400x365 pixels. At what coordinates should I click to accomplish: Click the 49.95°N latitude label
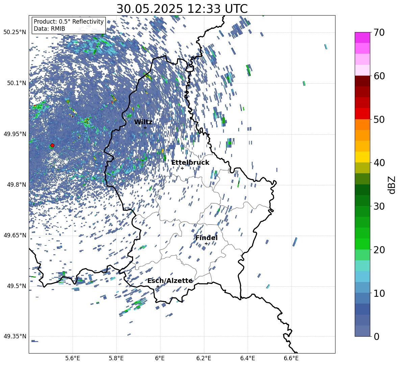tap(15, 134)
